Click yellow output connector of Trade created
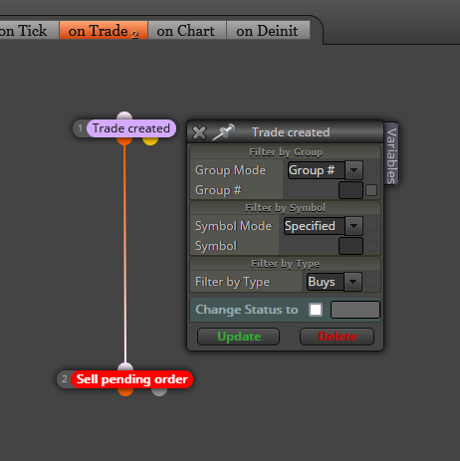The width and height of the screenshot is (460, 461). (x=150, y=140)
